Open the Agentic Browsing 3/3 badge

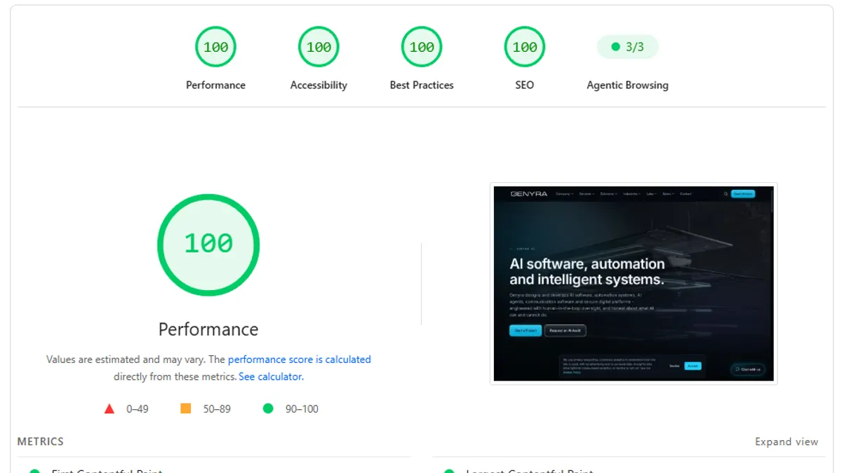pyautogui.click(x=627, y=47)
